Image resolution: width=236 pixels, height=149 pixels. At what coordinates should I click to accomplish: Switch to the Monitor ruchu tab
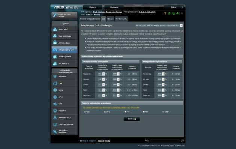pyautogui.click(x=121, y=19)
